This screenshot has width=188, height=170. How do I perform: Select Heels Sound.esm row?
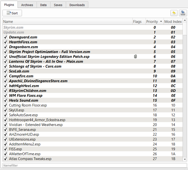click(93, 100)
